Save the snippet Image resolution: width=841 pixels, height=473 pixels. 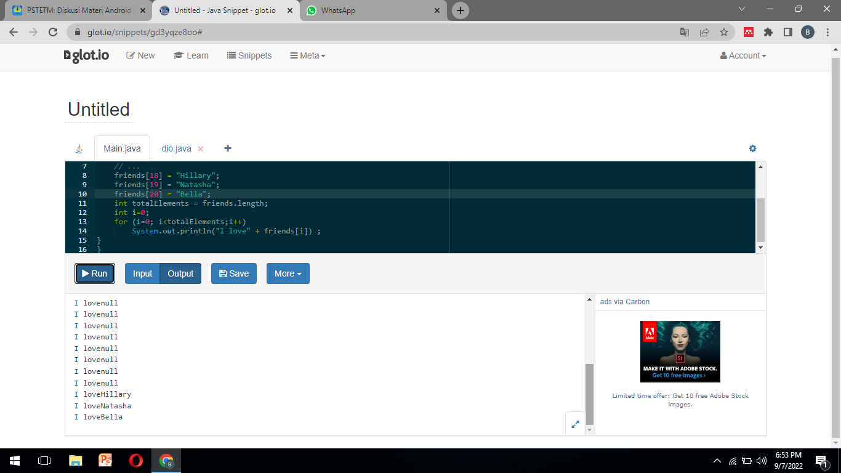233,273
